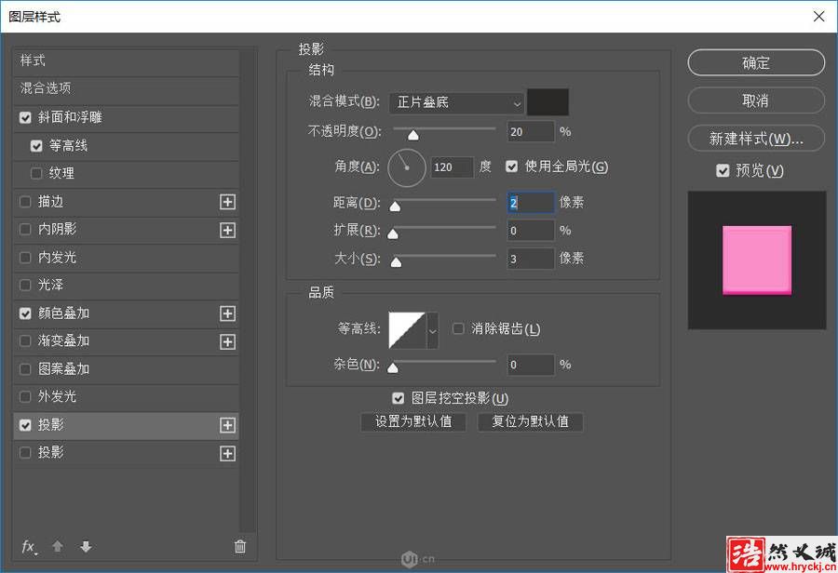The height and width of the screenshot is (573, 838).
Task: Uncheck the 颜色叠加 checkbox
Action: [25, 313]
